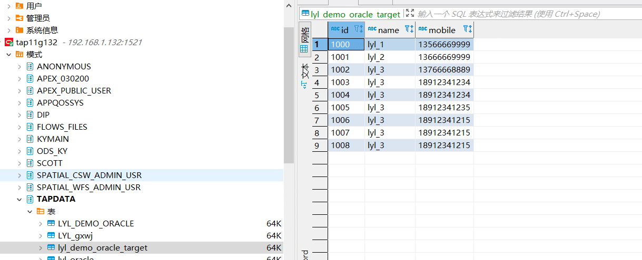This screenshot has width=642, height=260.
Task: Expand the ANONYMOUS schema node
Action: [19, 67]
